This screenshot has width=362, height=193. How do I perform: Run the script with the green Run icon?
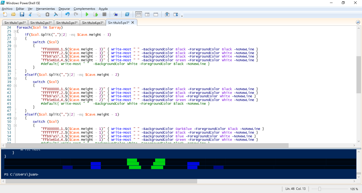click(x=87, y=14)
